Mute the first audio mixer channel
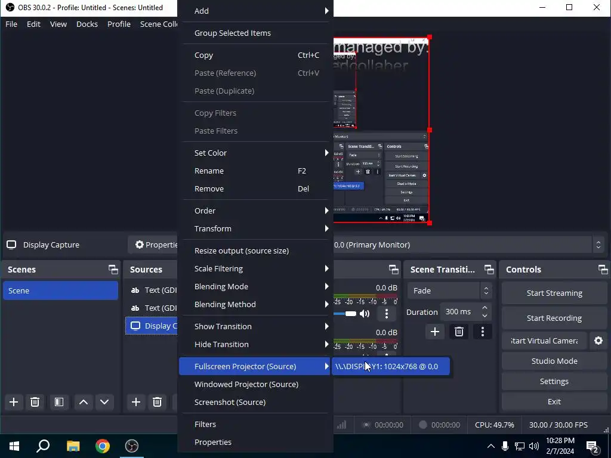This screenshot has width=611, height=458. [x=365, y=314]
